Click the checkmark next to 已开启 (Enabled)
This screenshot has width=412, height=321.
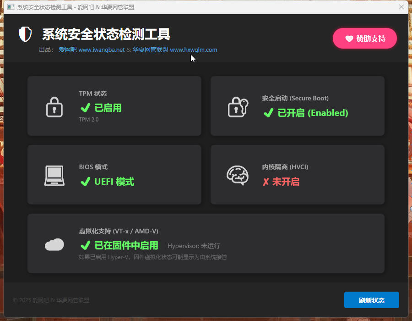[269, 113]
